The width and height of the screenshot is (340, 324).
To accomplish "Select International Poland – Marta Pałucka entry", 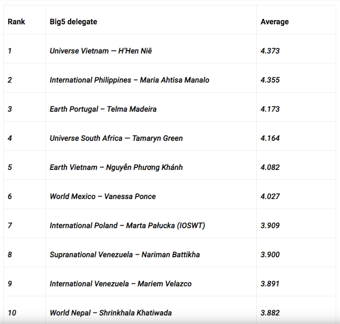I will pos(127,225).
